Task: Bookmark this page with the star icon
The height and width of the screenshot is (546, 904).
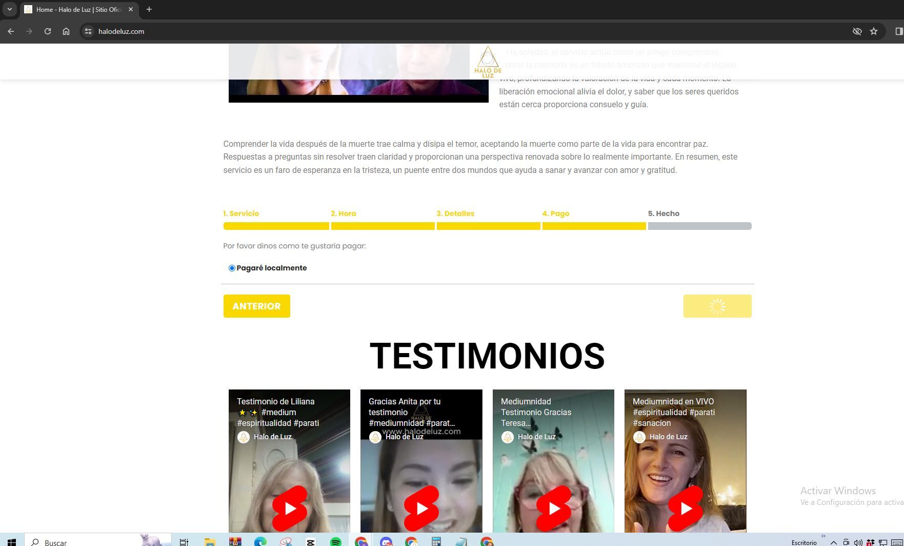Action: [874, 31]
